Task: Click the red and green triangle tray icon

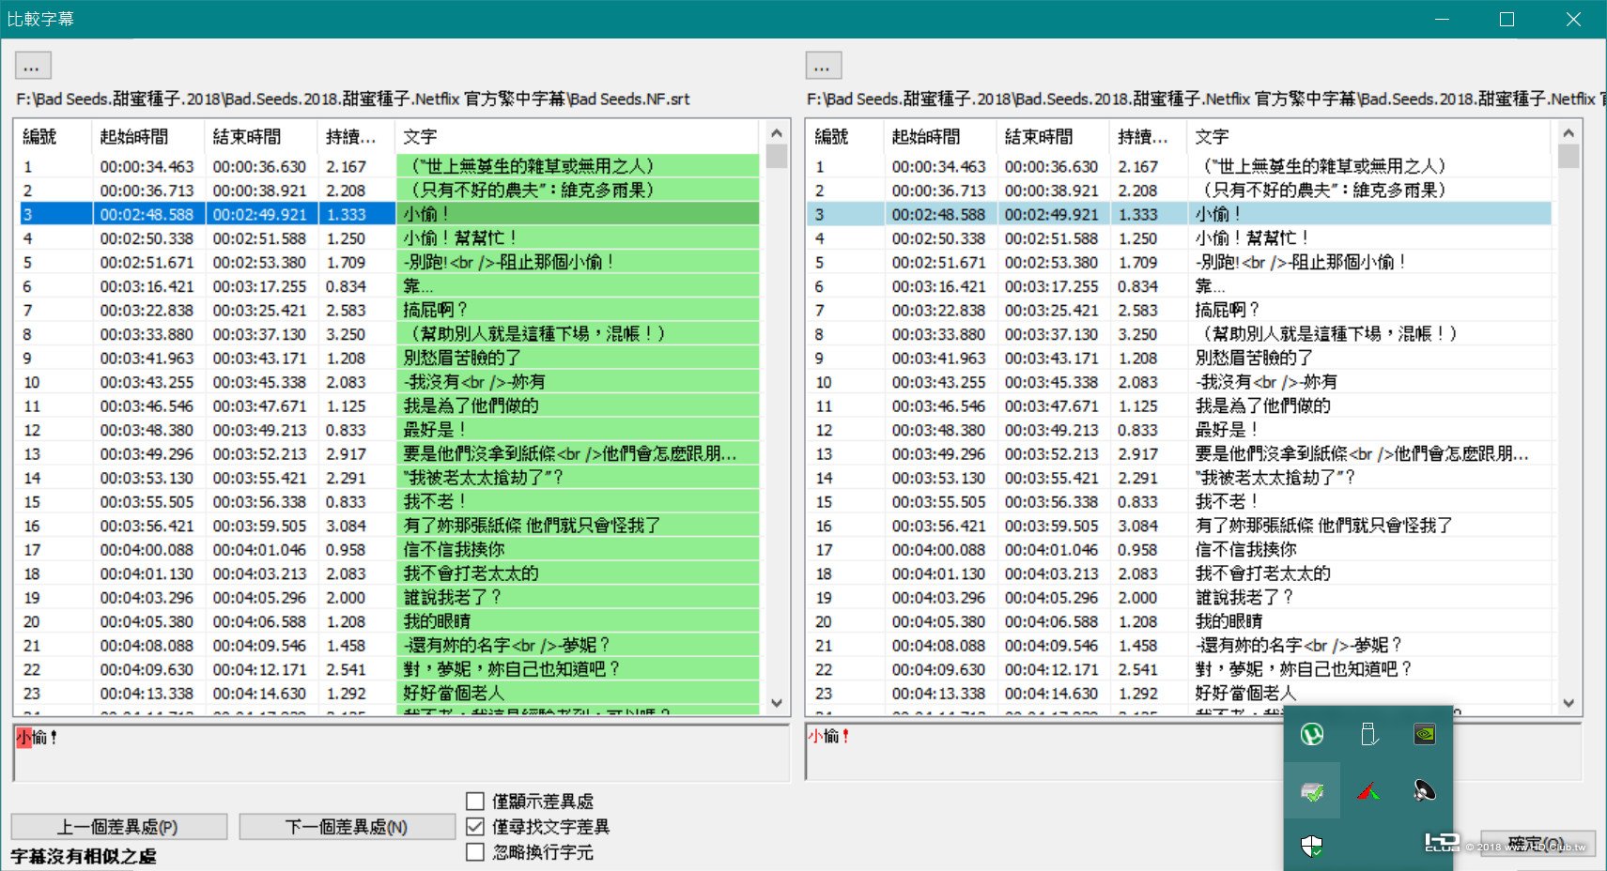Action: 1369,792
